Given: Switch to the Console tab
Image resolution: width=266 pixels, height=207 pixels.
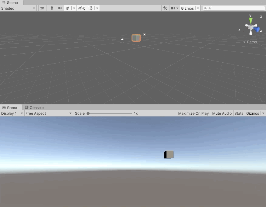Looking at the screenshot, I should 34,107.
